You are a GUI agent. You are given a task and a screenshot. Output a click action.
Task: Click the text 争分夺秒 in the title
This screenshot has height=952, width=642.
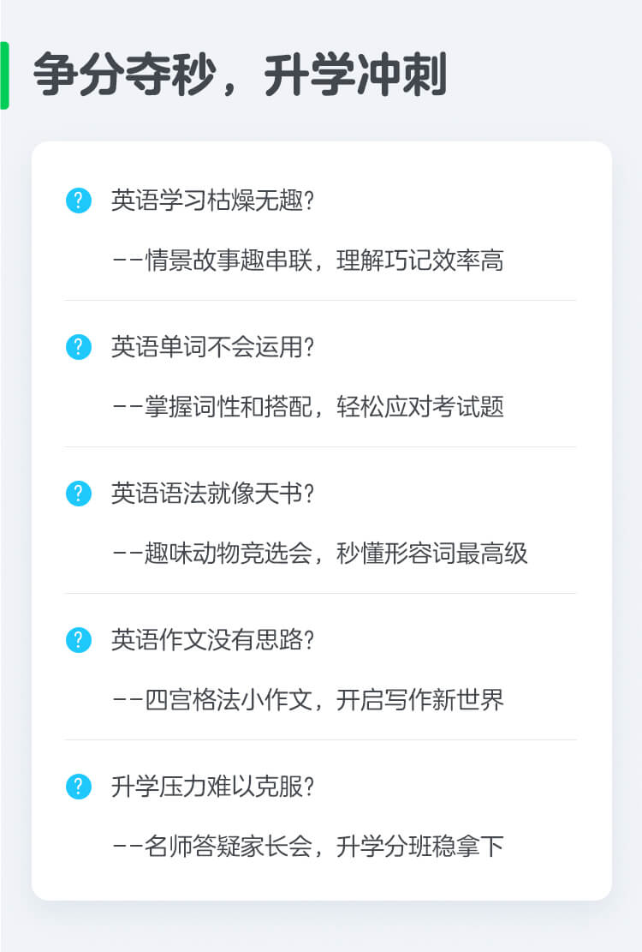point(124,75)
